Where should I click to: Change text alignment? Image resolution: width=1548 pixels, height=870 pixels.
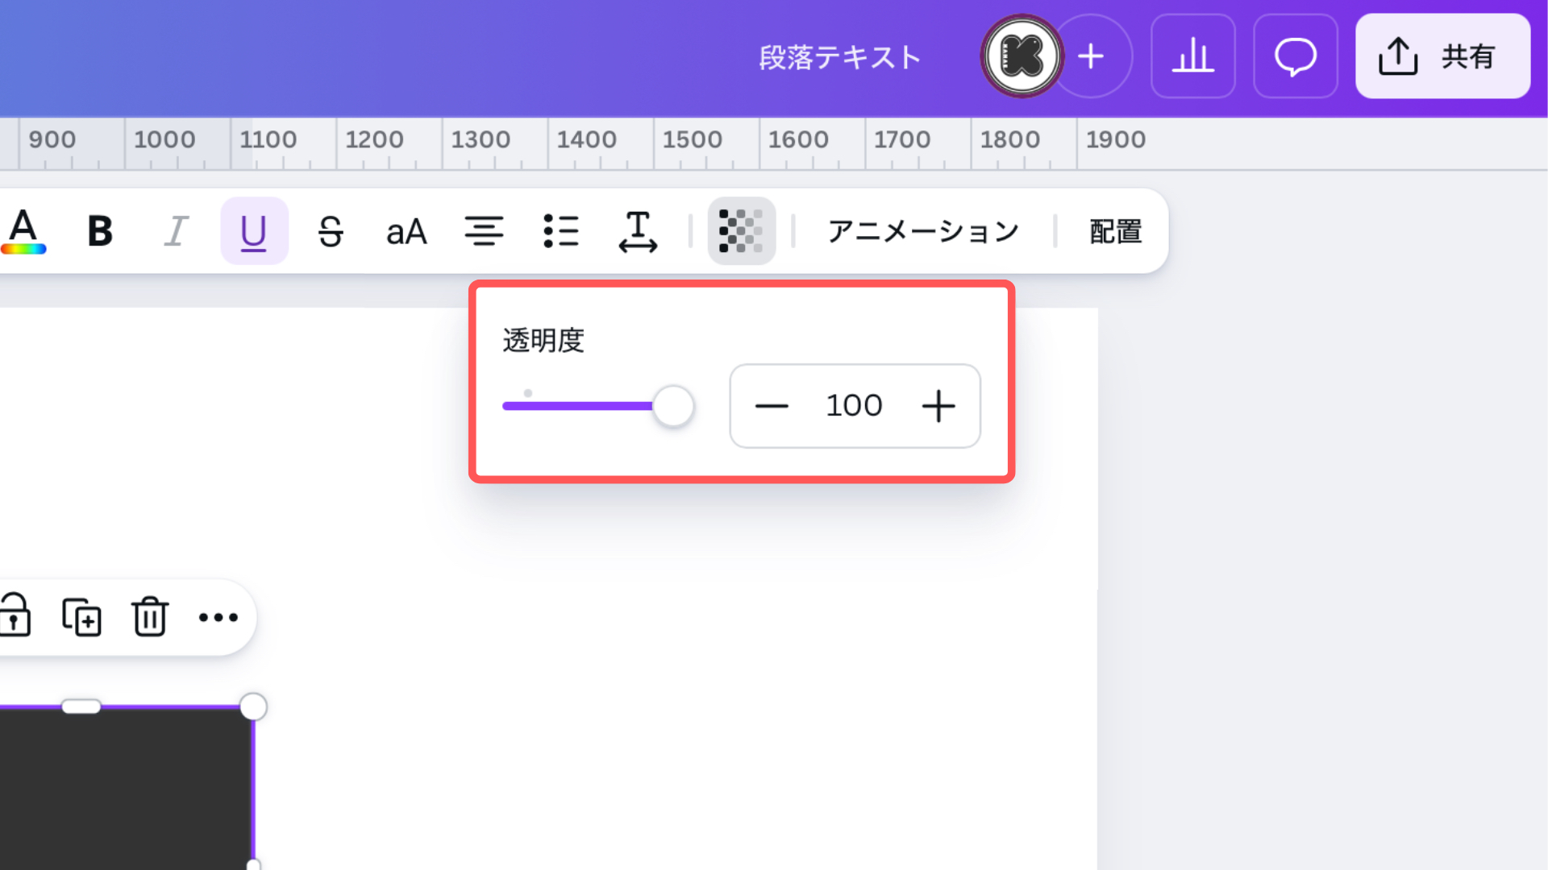point(484,231)
